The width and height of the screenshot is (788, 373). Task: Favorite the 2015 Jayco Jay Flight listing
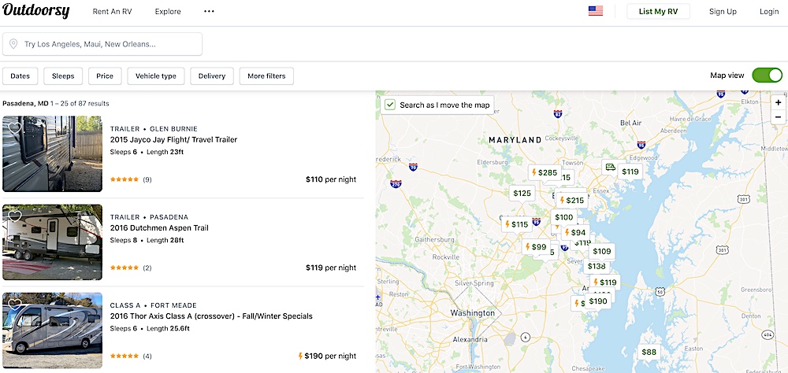click(15, 127)
